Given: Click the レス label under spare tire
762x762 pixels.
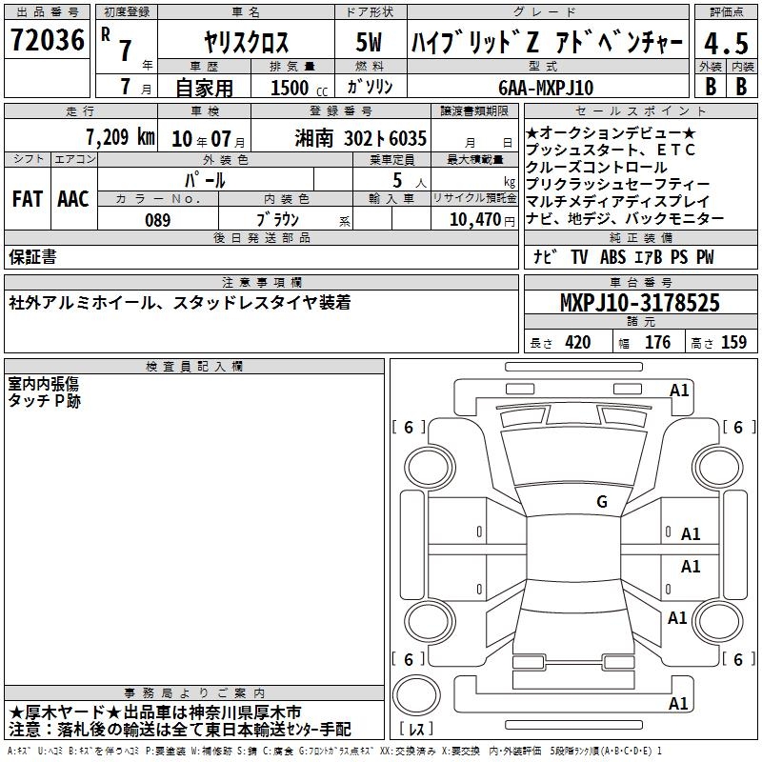Looking at the screenshot, I should pyautogui.click(x=416, y=729).
